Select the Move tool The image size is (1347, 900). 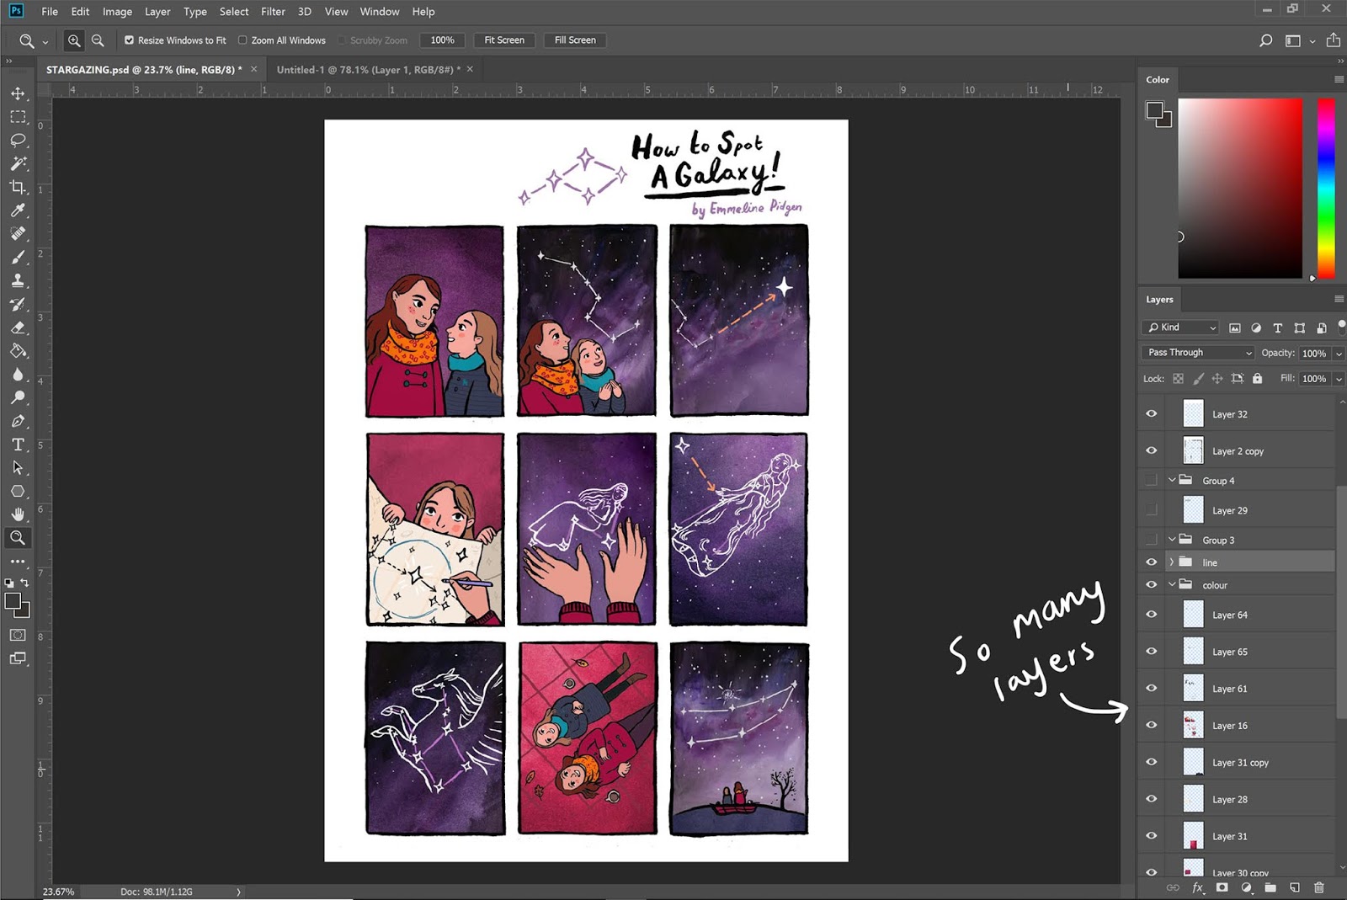(18, 93)
